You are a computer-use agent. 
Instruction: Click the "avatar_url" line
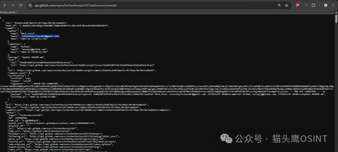(52, 123)
